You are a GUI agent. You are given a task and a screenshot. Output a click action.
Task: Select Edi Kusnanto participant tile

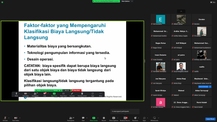coord(160,20)
